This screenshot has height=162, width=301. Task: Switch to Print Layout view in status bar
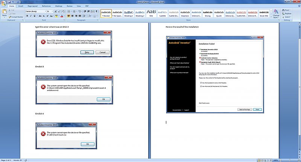(259, 160)
